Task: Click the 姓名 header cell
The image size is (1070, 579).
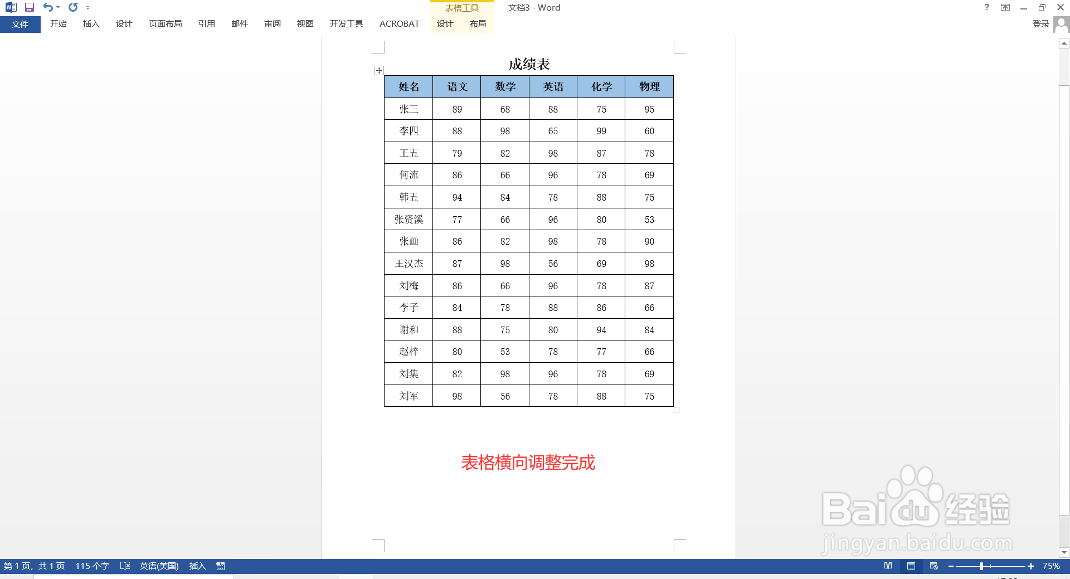Action: (408, 87)
